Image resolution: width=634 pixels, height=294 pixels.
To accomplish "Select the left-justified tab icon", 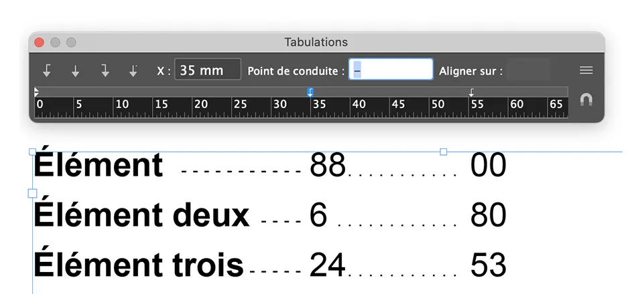I will [46, 70].
